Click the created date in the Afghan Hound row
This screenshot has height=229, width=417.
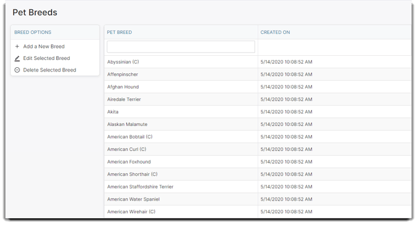(x=287, y=87)
